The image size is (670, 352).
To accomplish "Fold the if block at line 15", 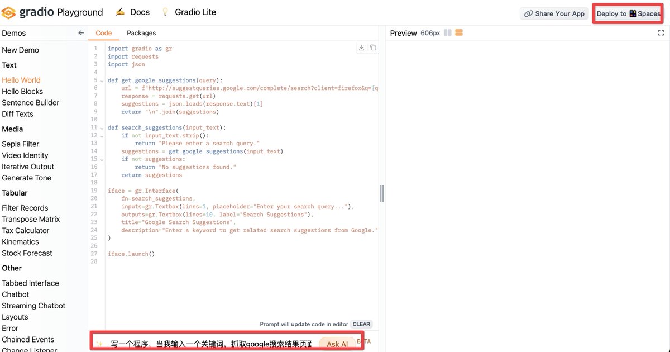I will (102, 159).
